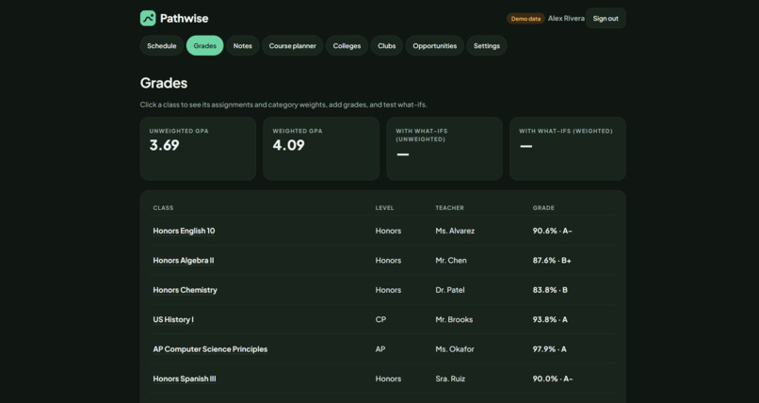759x403 pixels.
Task: Click Honors level in Honors Chemistry row
Action: [x=388, y=290]
